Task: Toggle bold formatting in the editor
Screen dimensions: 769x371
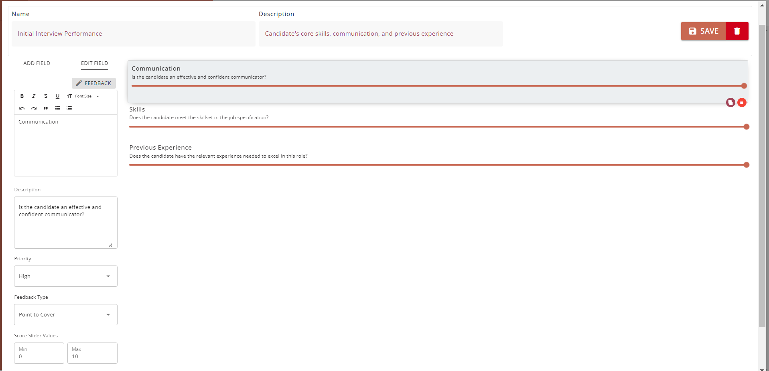Action: tap(22, 96)
